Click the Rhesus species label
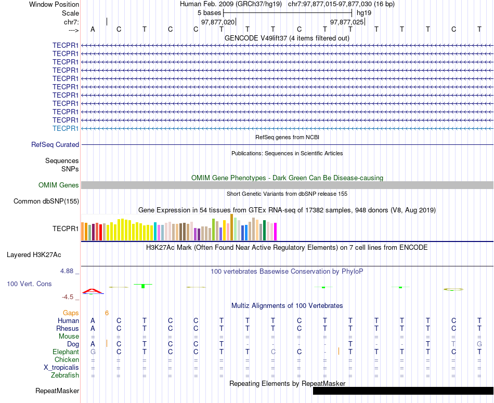This screenshot has height=403, width=494. [68, 328]
